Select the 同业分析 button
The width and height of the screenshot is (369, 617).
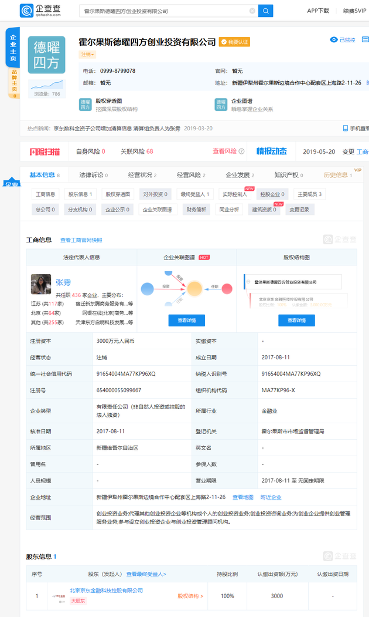(x=229, y=210)
